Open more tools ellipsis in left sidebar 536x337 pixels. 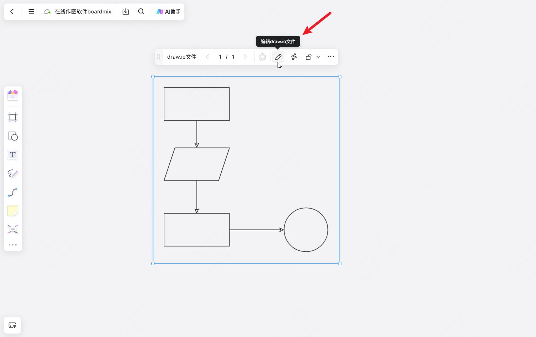pos(13,245)
